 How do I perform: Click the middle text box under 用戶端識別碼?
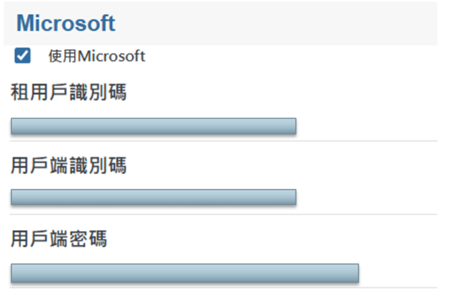pyautogui.click(x=153, y=197)
